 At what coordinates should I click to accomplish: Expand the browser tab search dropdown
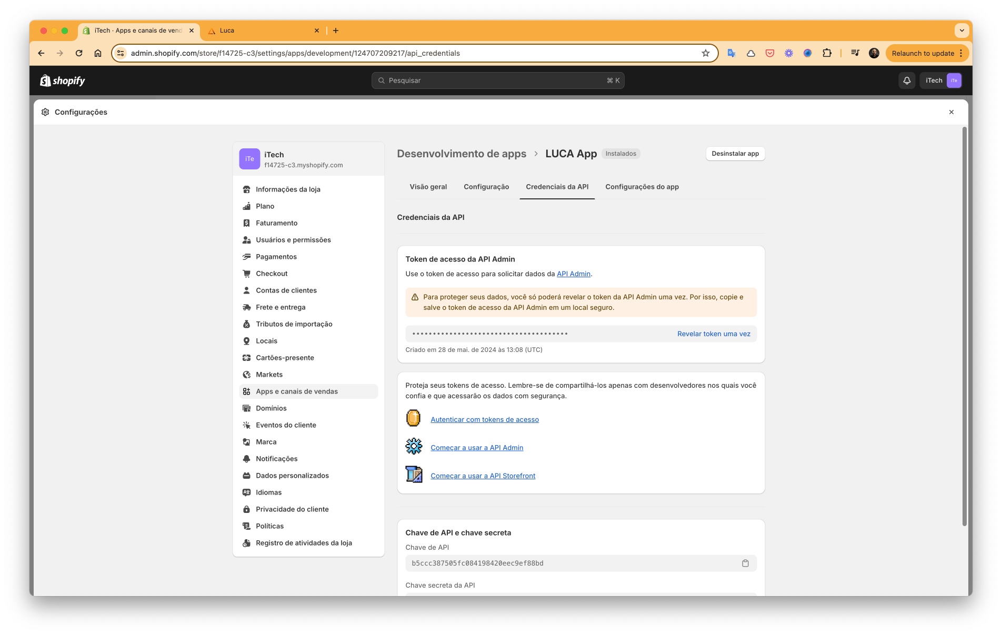coord(961,31)
